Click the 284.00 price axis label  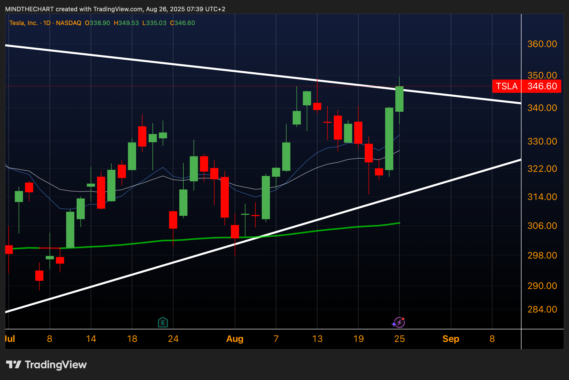tap(542, 309)
